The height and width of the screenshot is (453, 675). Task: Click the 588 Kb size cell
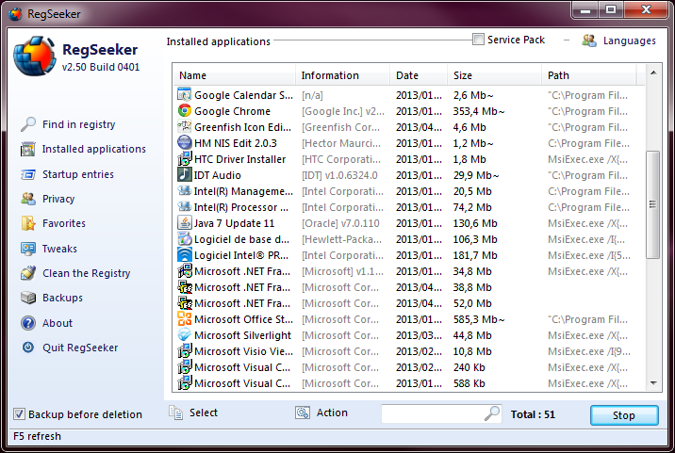[469, 383]
